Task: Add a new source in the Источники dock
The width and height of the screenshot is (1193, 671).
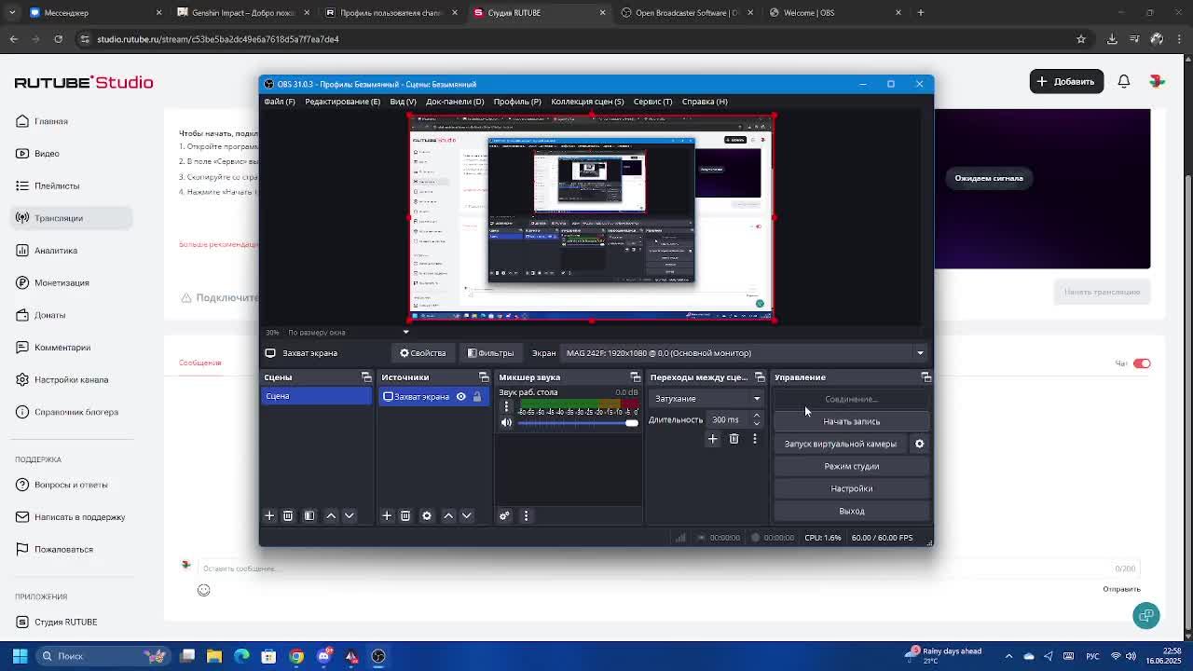Action: [x=387, y=515]
